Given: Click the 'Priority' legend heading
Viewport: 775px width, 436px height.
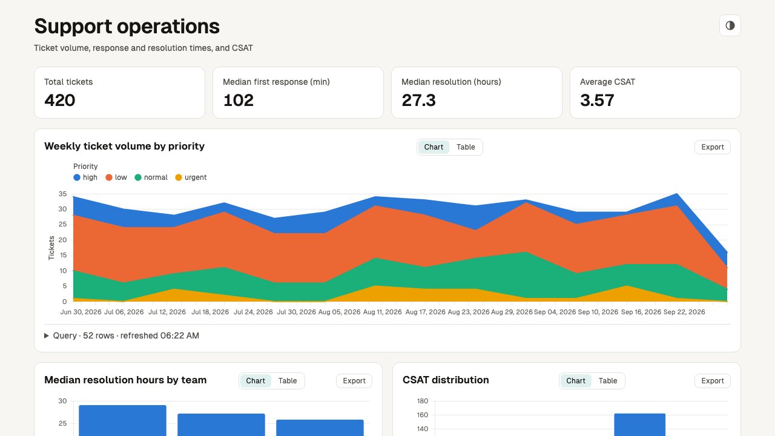Looking at the screenshot, I should click(x=85, y=167).
